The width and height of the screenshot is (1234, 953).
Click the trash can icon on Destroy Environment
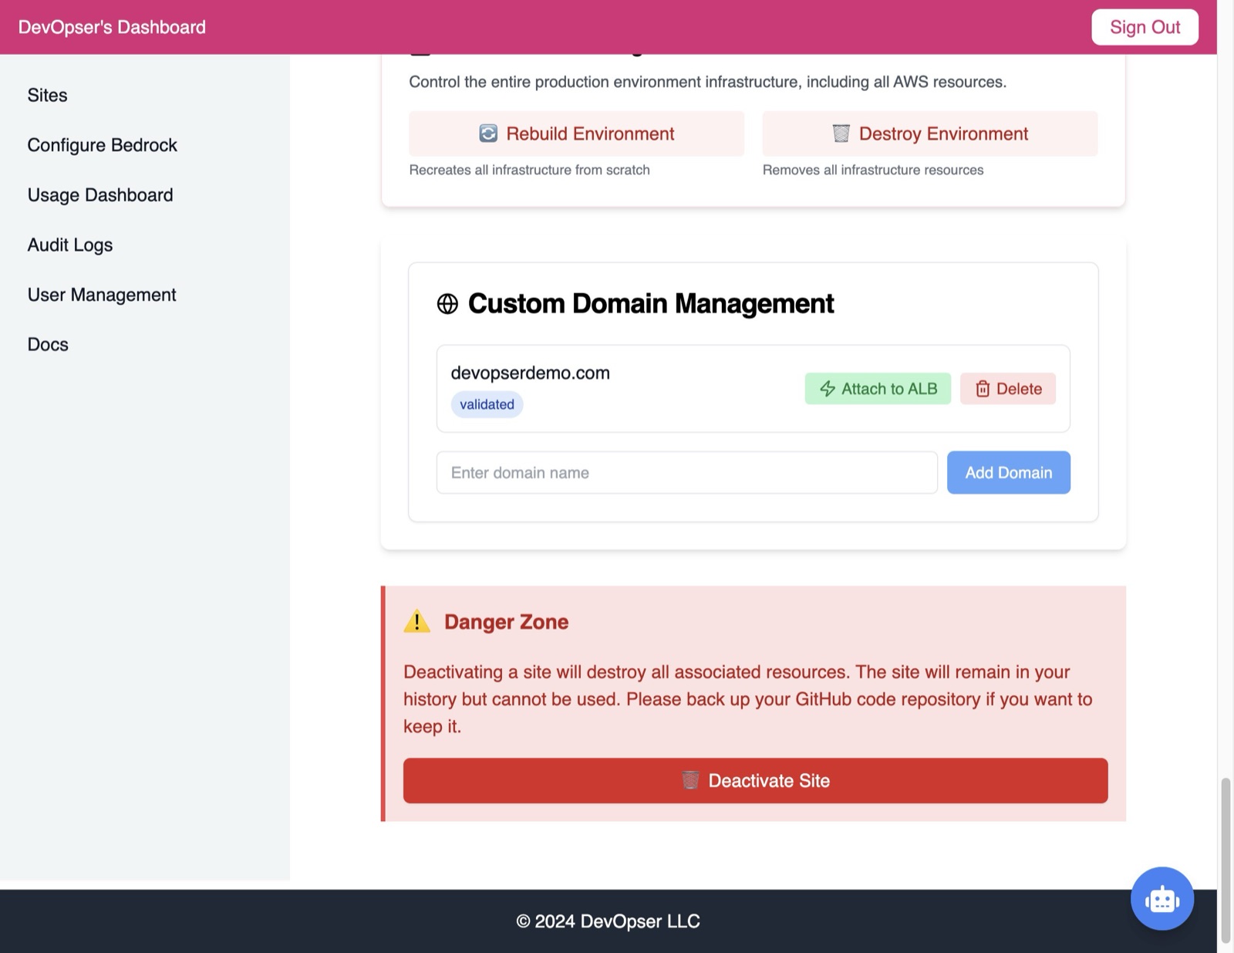pyautogui.click(x=841, y=133)
